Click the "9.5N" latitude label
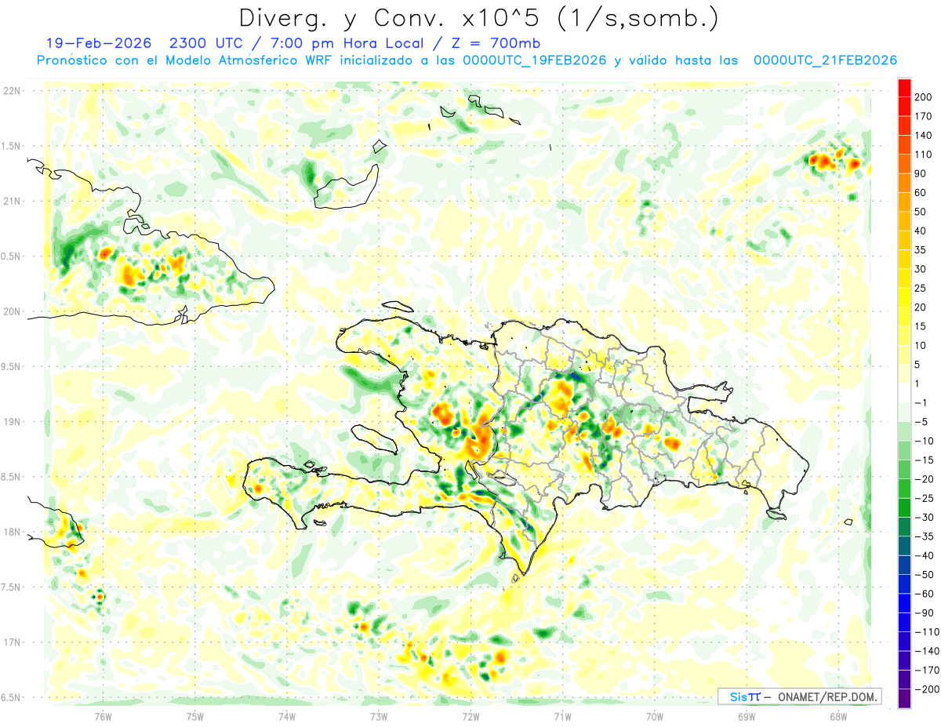The width and height of the screenshot is (941, 727). click(x=12, y=366)
